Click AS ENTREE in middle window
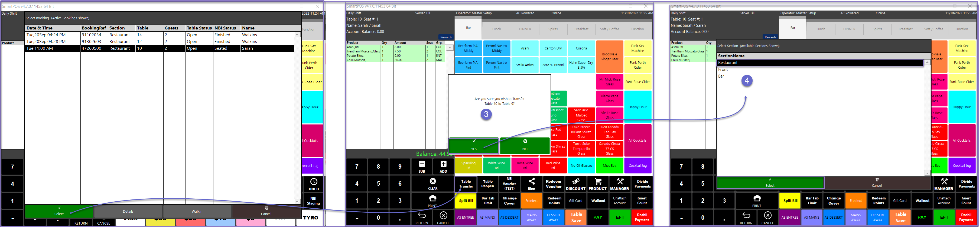The width and height of the screenshot is (979, 227). click(x=466, y=218)
